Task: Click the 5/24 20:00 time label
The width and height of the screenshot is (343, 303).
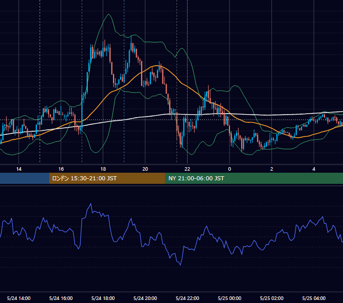Action: (x=145, y=298)
